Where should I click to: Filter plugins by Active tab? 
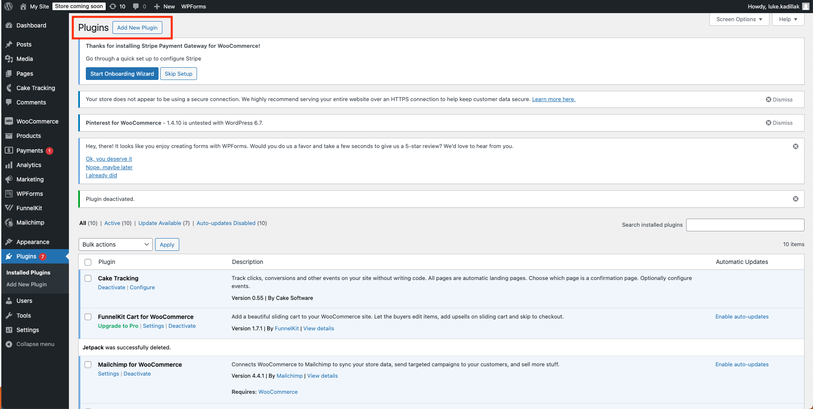(112, 223)
